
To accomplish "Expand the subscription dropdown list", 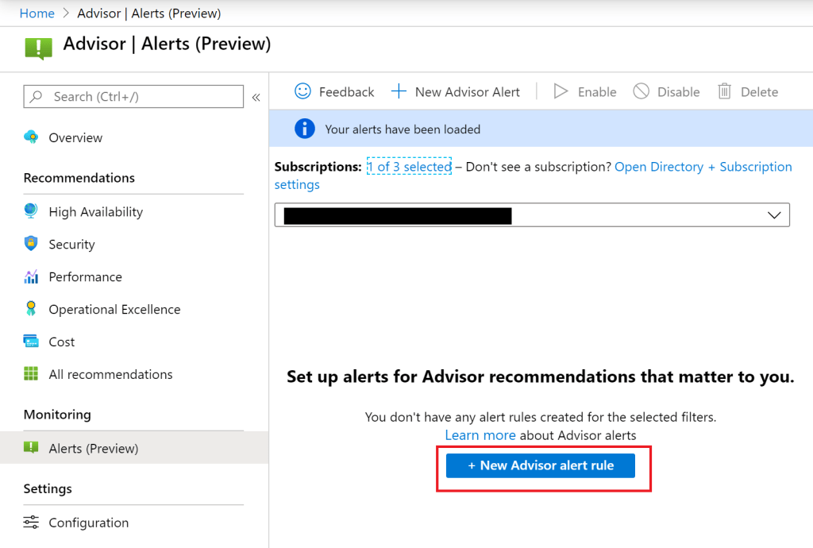I will 774,215.
